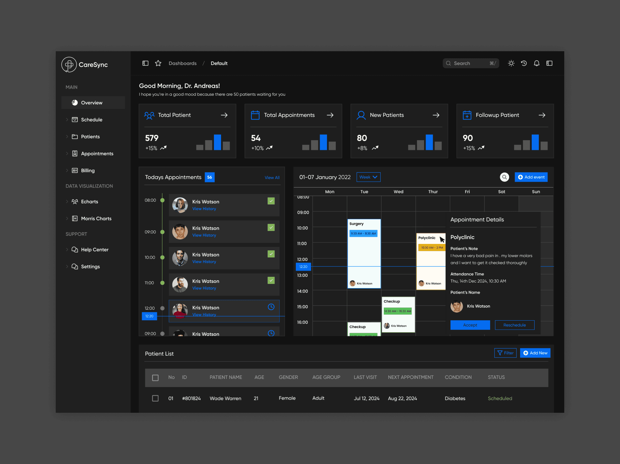Toggle light mode sun icon
620x464 pixels.
pos(511,63)
